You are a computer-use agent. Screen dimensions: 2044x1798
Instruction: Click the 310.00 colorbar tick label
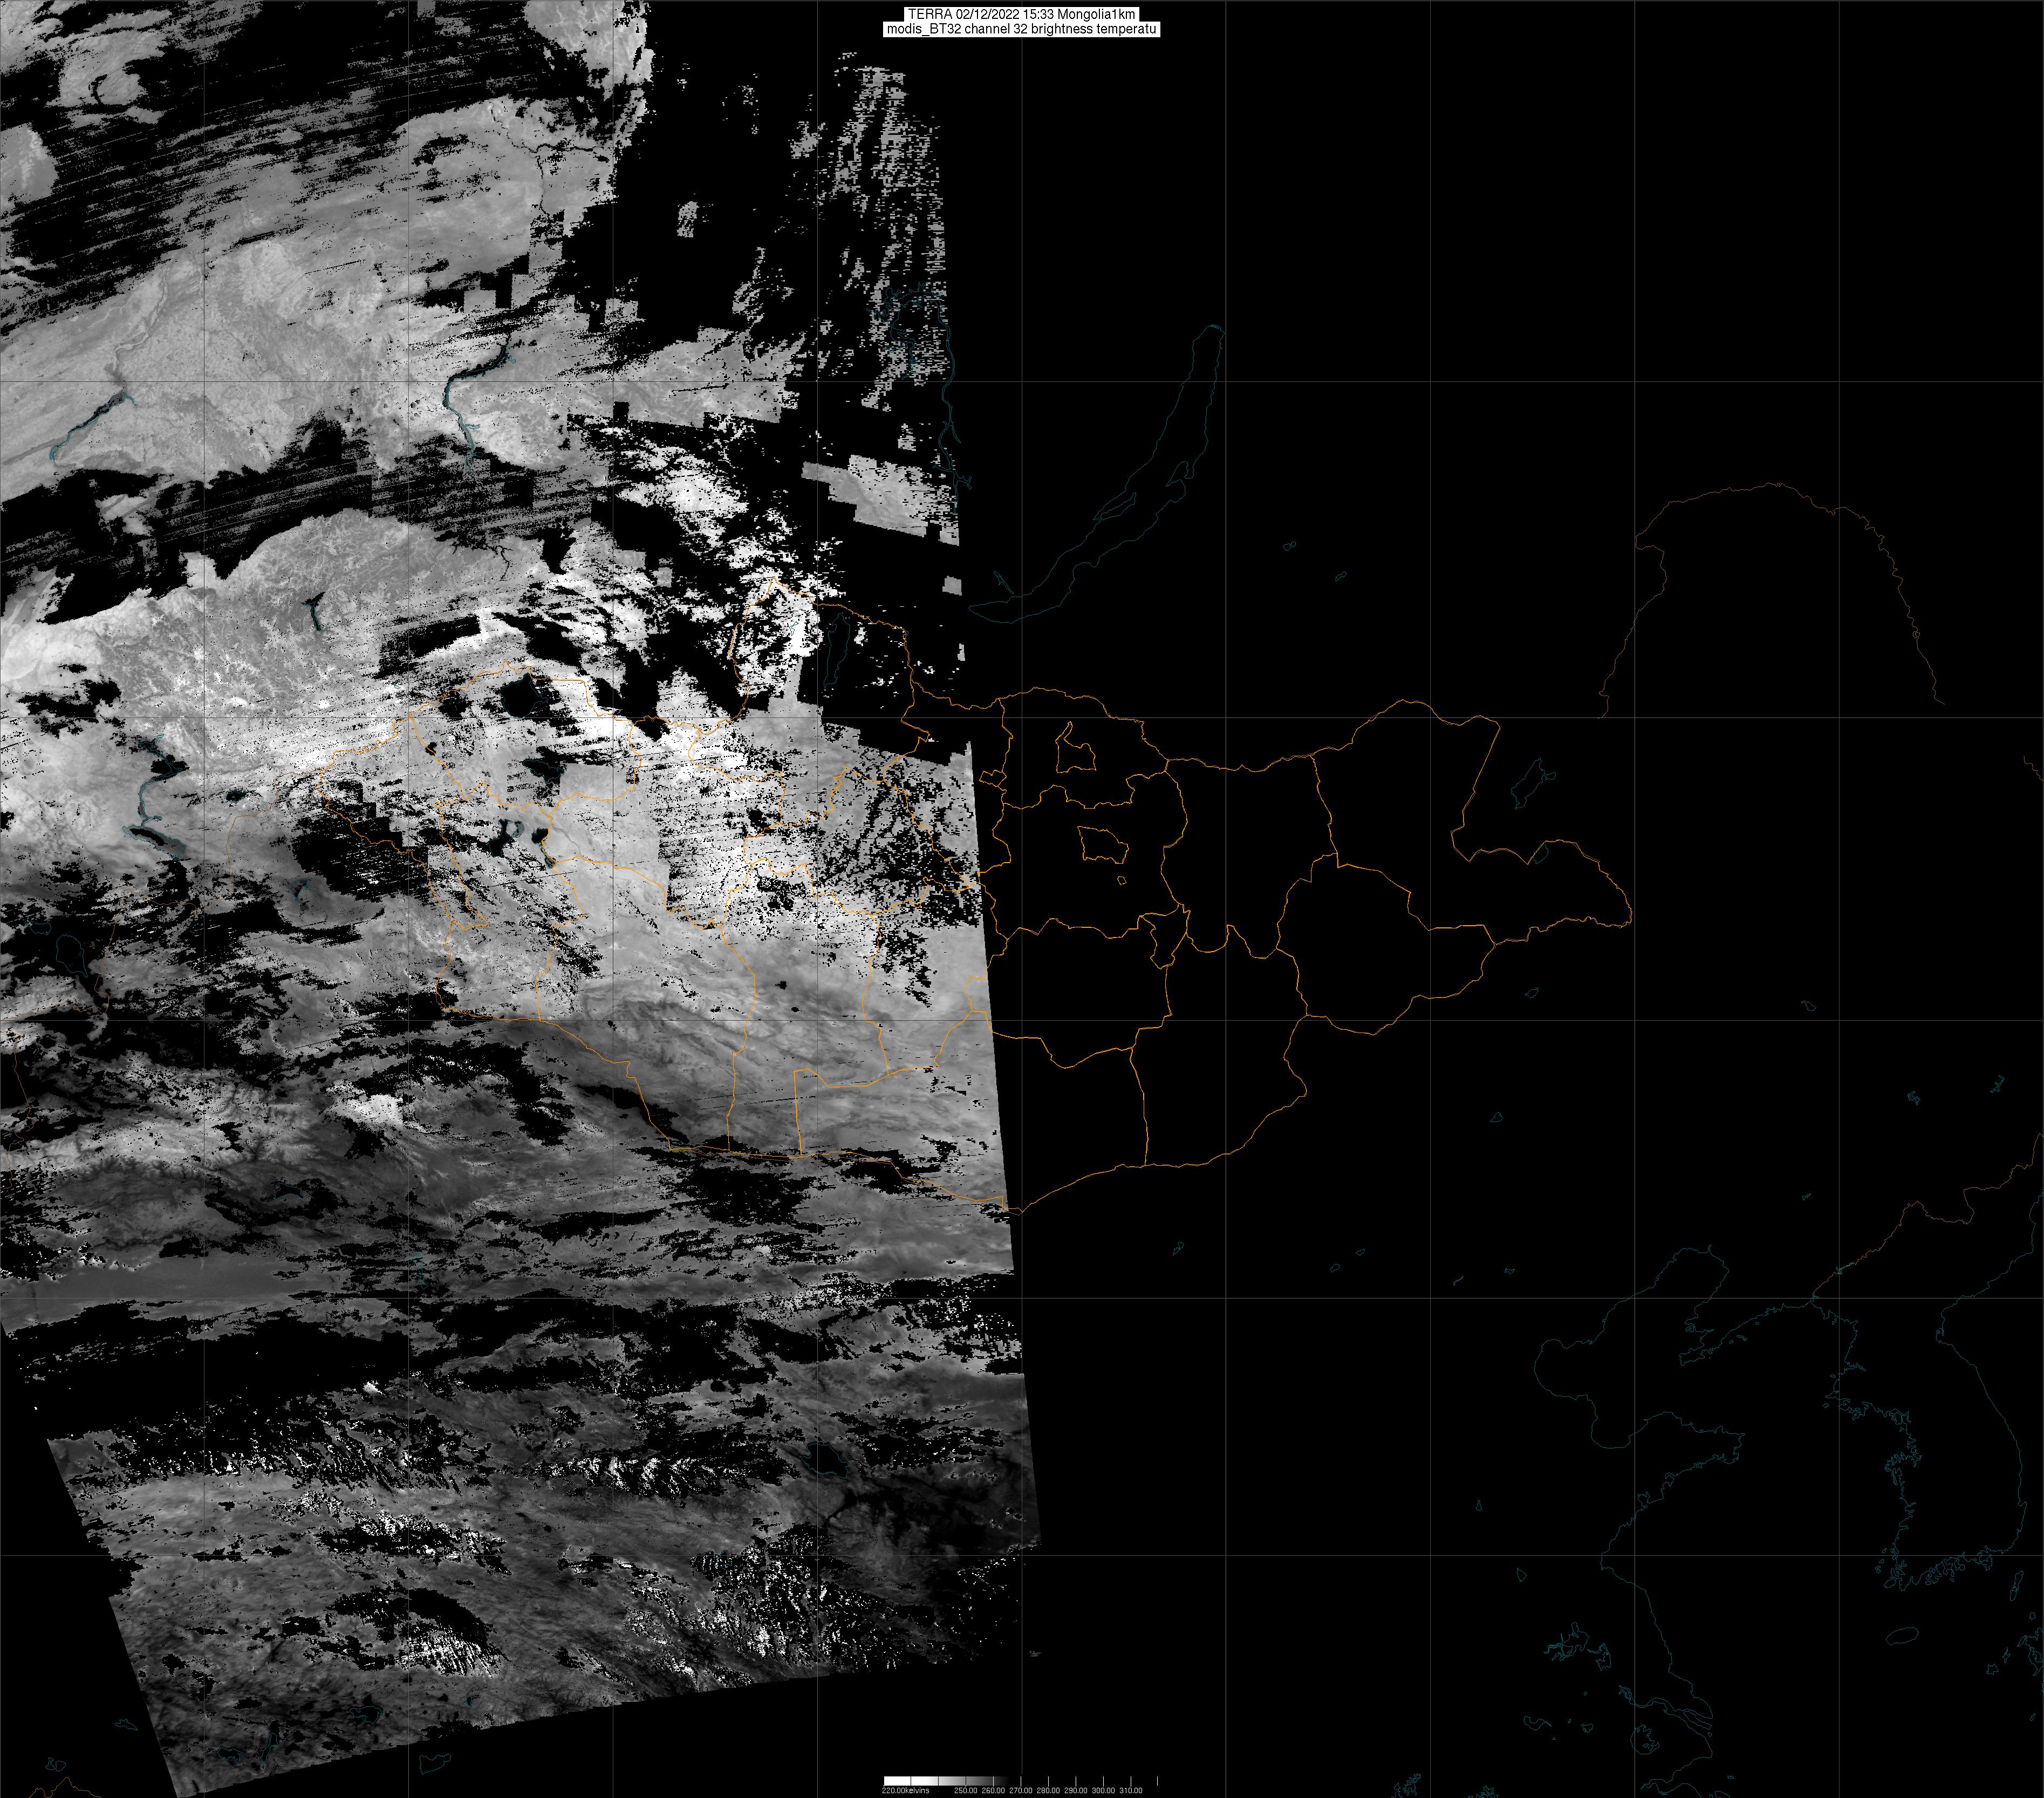(x=1131, y=1790)
